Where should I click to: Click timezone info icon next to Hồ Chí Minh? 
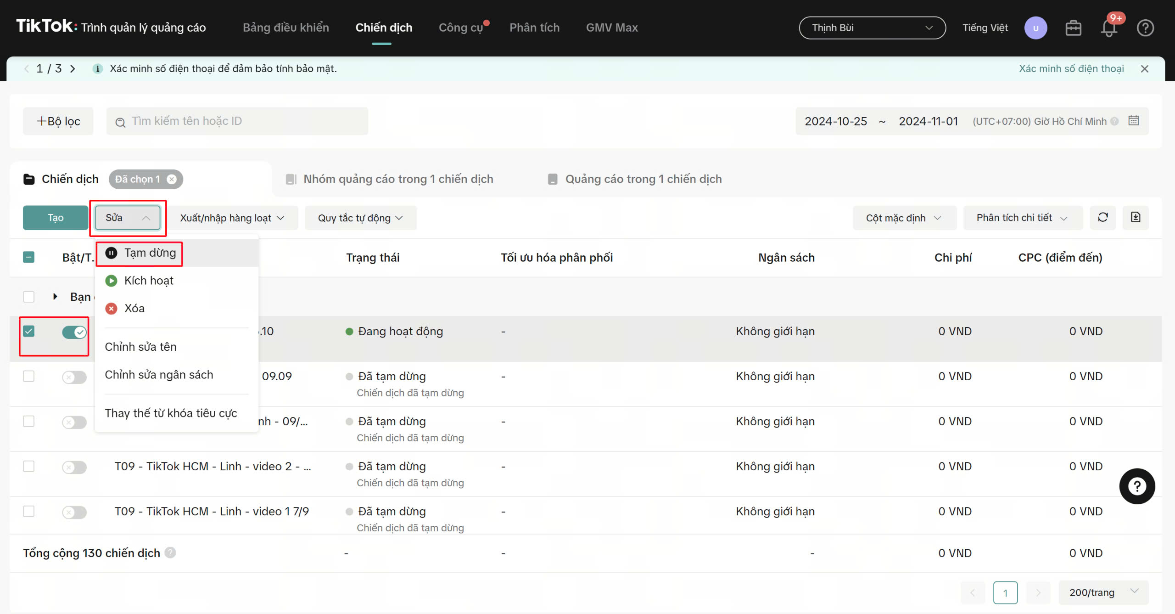click(1114, 121)
